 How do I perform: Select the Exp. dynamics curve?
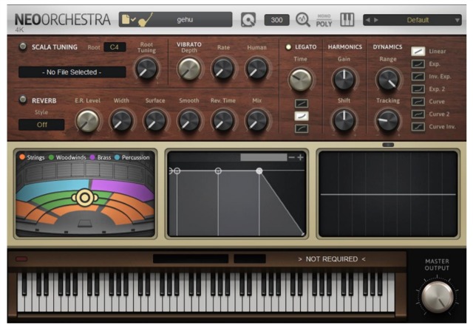click(418, 64)
